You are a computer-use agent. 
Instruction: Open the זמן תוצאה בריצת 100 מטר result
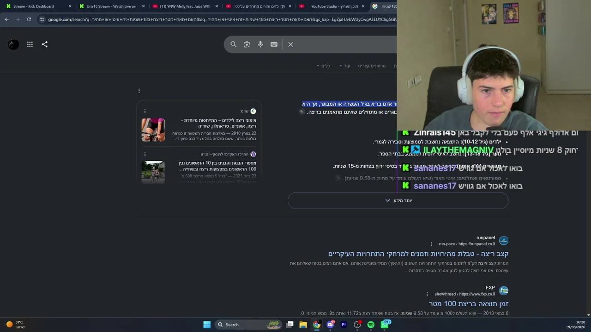click(469, 304)
